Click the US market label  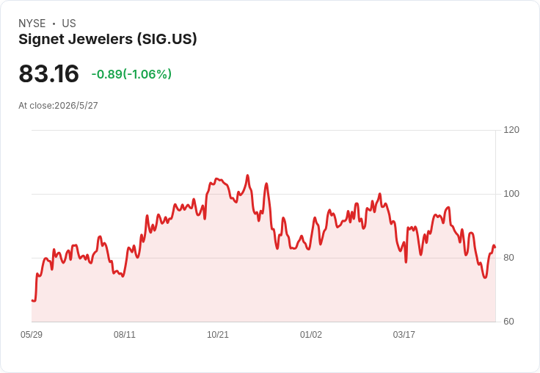(69, 23)
